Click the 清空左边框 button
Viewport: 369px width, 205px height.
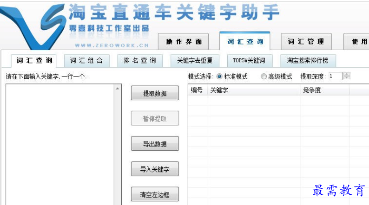(x=155, y=194)
